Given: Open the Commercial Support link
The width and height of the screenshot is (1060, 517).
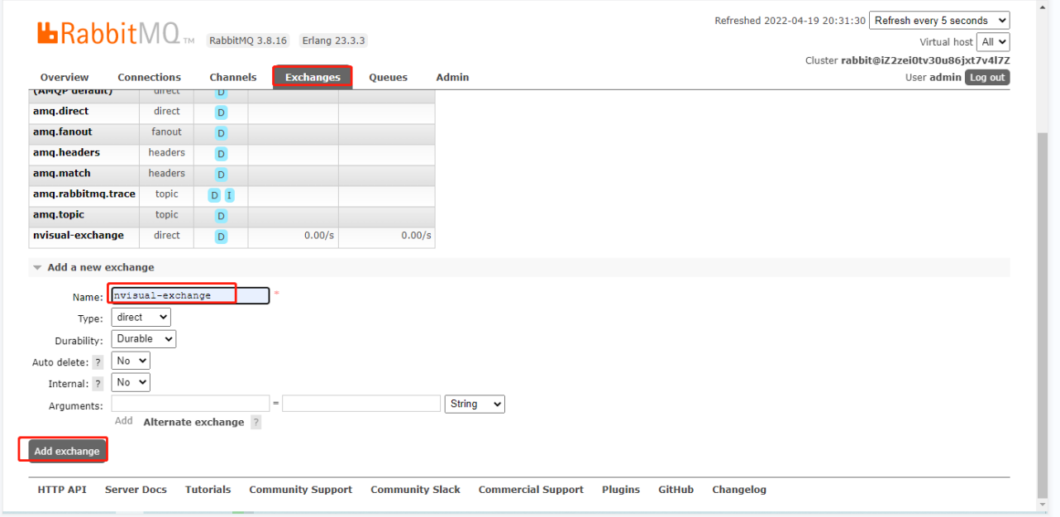Looking at the screenshot, I should coord(531,490).
